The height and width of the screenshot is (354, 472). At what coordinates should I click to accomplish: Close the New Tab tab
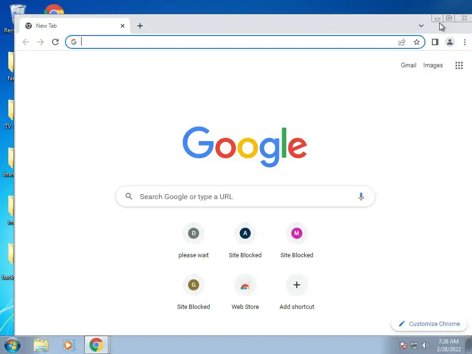(123, 26)
